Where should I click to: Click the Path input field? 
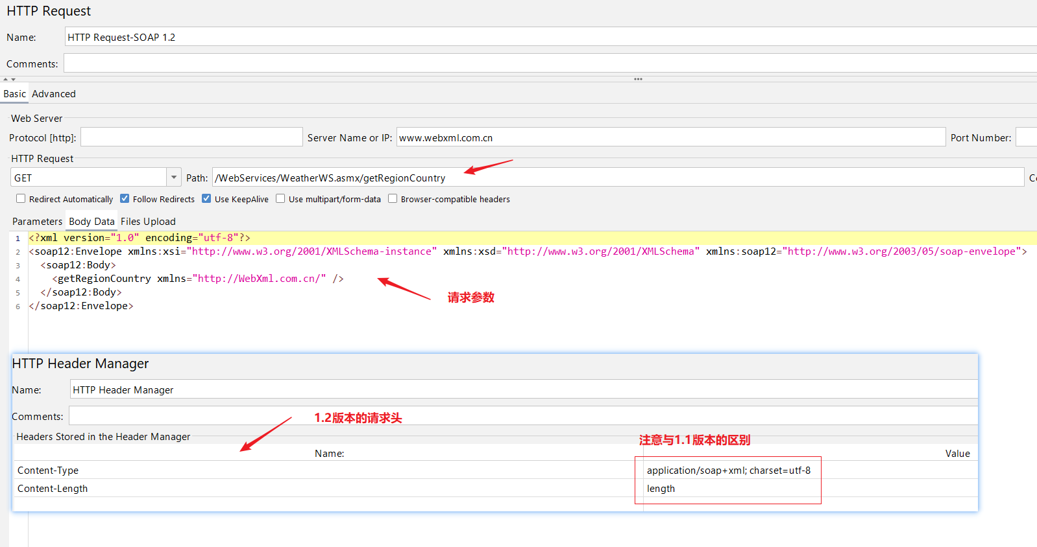(x=616, y=178)
